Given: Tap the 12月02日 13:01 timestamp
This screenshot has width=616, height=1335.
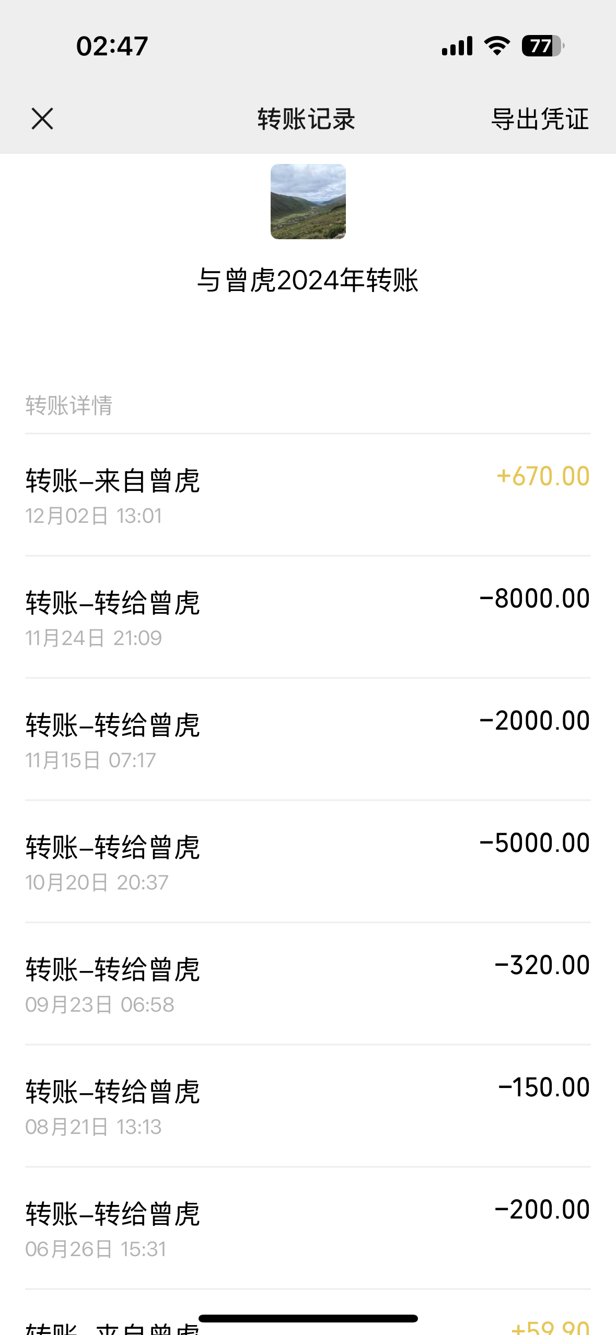Looking at the screenshot, I should [94, 516].
